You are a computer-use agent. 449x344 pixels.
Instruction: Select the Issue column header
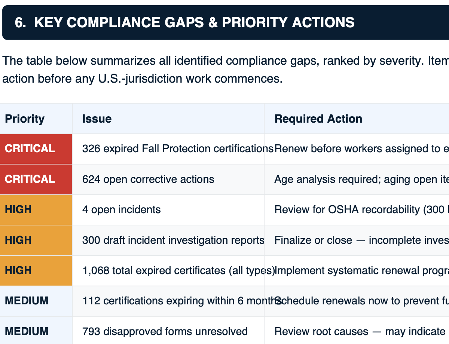click(x=168, y=119)
